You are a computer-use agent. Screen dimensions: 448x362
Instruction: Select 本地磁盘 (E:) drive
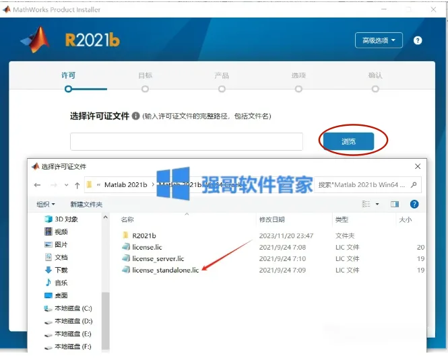click(x=68, y=334)
